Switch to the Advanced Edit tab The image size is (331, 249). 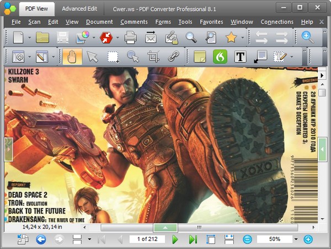(x=79, y=9)
